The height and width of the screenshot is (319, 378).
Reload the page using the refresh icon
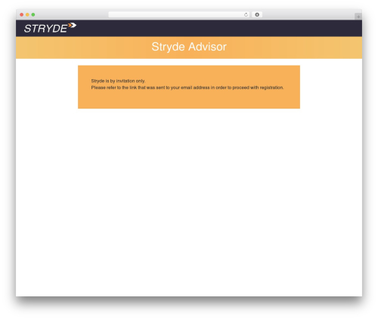click(x=246, y=15)
